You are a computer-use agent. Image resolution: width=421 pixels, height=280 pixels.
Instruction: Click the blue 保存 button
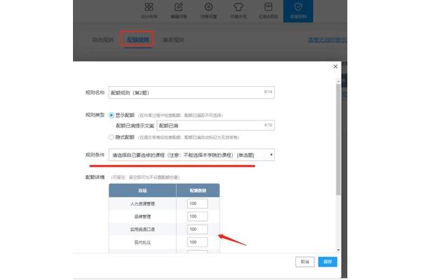tap(328, 262)
